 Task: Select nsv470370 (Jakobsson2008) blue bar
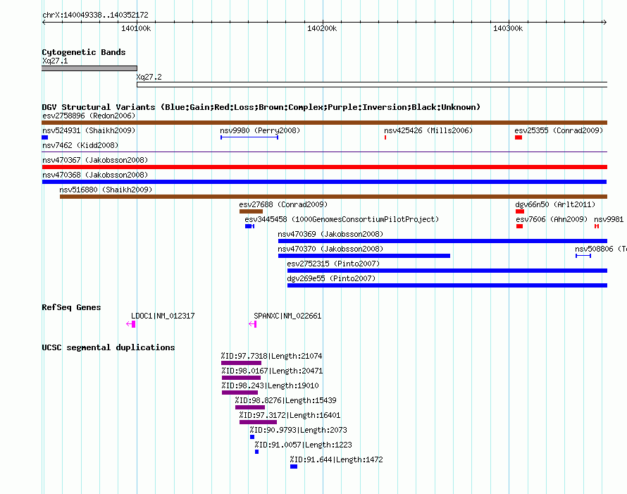[364, 256]
